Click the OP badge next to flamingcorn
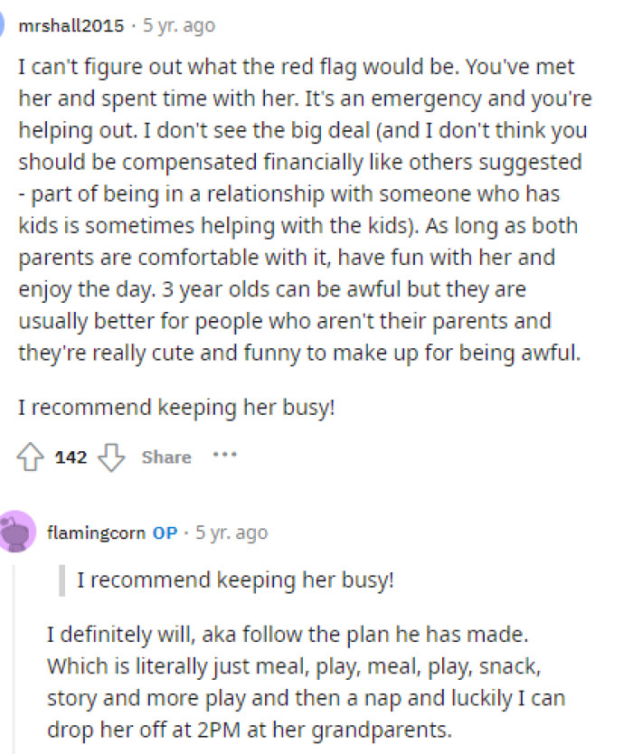This screenshot has height=754, width=633. click(165, 533)
